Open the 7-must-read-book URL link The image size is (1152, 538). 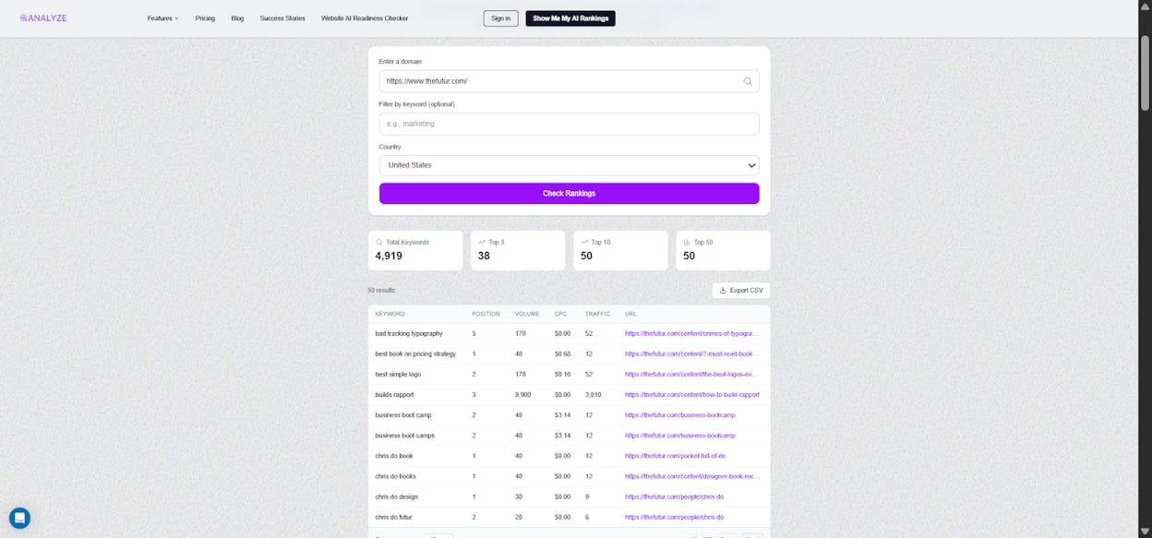click(x=692, y=353)
